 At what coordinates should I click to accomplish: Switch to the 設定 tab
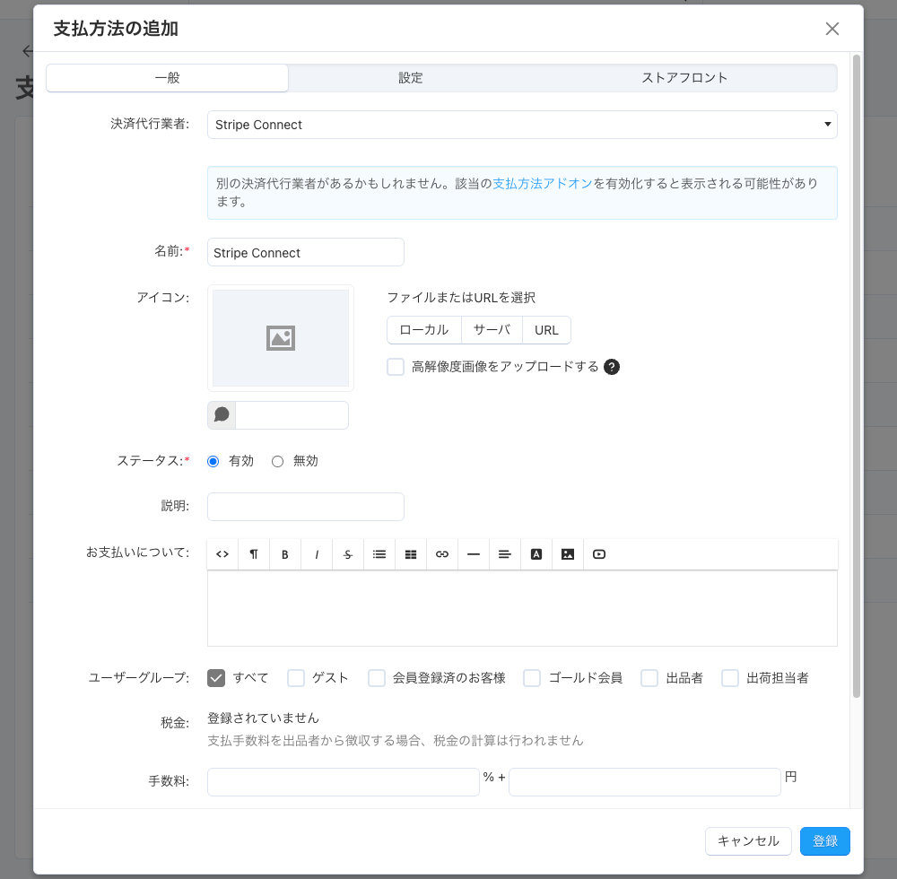click(x=410, y=78)
